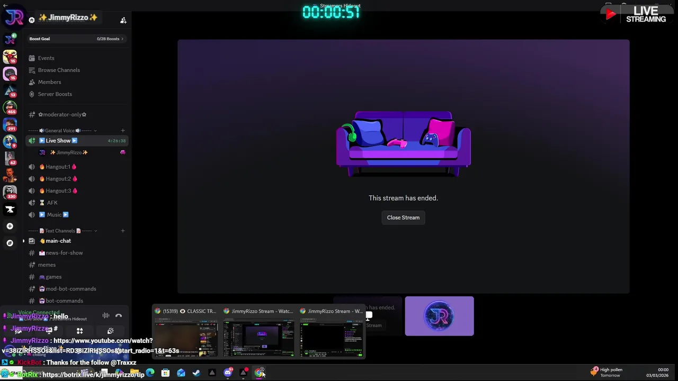Image resolution: width=678 pixels, height=381 pixels.
Task: Open the main-chat channel
Action: (x=76, y=241)
